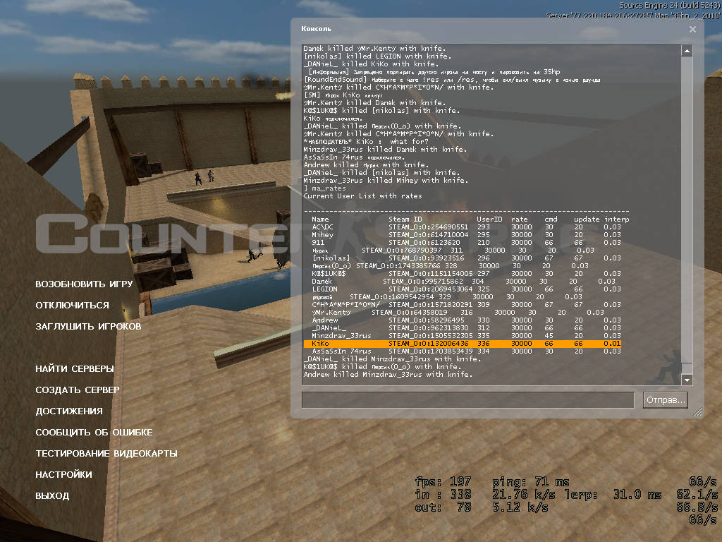
Task: Click the 'UserID' column header
Action: click(489, 219)
